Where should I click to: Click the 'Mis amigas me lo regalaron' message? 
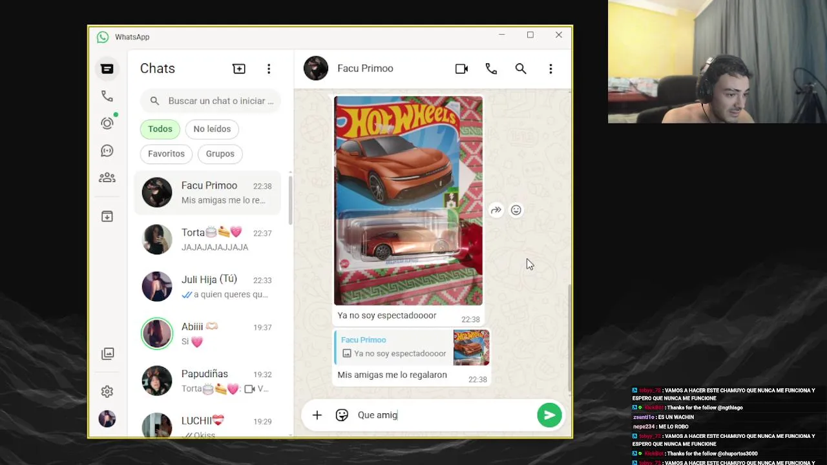[x=392, y=375]
